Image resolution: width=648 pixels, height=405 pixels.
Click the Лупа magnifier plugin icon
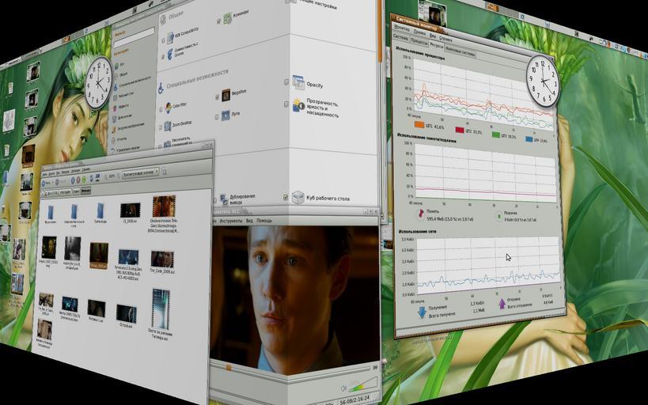point(225,115)
